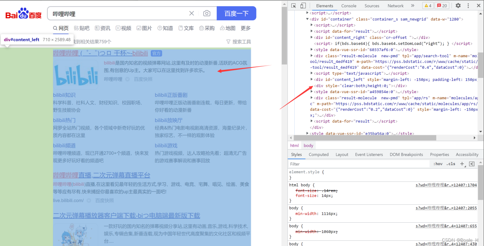Screen dimensions: 484x246
Task: Open the 视频 search category
Action: pyautogui.click(x=124, y=28)
